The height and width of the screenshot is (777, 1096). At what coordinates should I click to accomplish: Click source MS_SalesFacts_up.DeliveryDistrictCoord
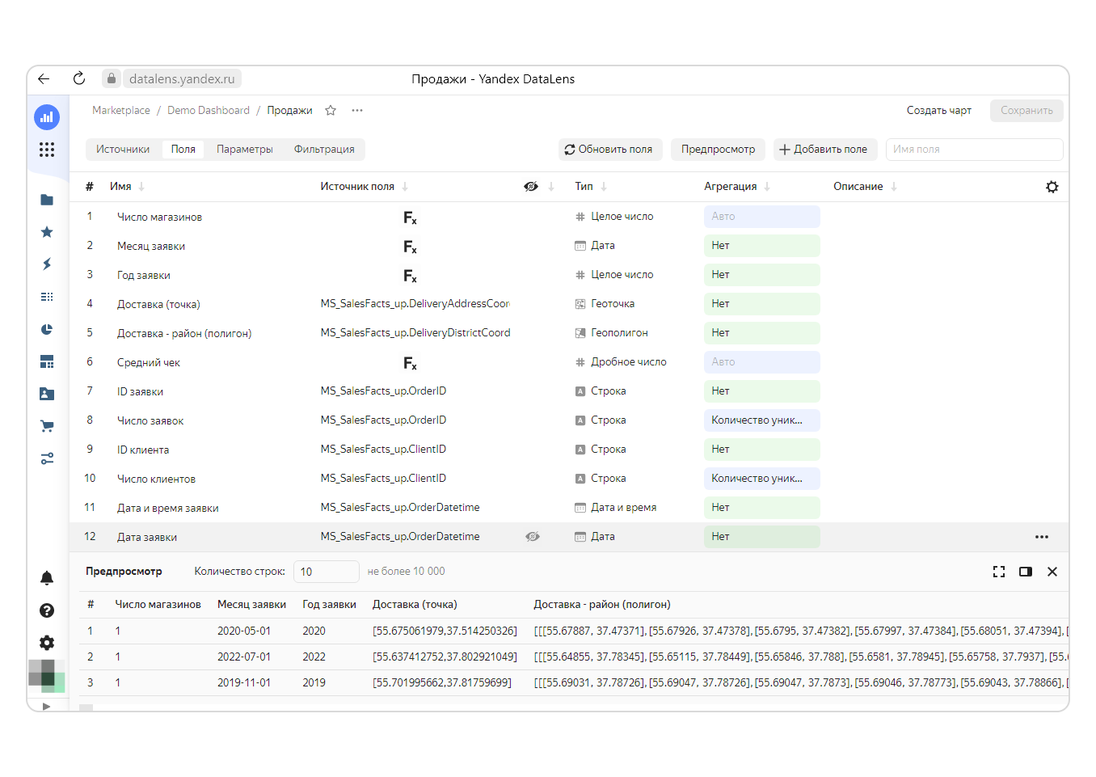click(x=415, y=333)
